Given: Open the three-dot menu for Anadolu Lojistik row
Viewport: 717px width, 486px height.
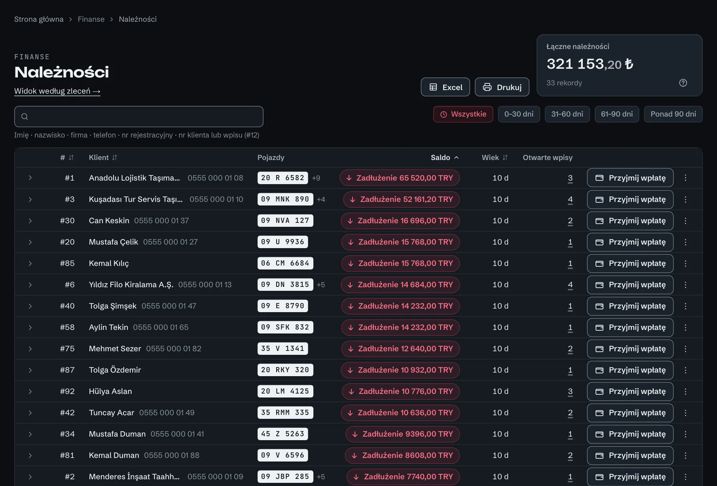Looking at the screenshot, I should tap(686, 178).
